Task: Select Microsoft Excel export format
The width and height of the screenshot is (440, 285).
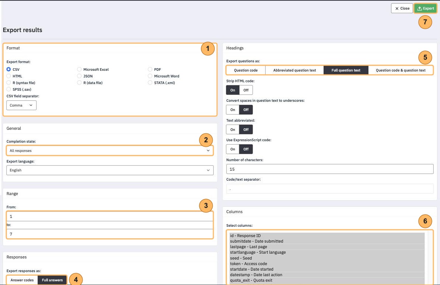Action: (x=79, y=69)
